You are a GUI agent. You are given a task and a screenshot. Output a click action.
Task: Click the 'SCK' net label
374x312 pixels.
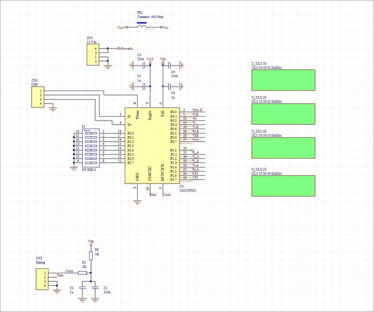pos(195,114)
